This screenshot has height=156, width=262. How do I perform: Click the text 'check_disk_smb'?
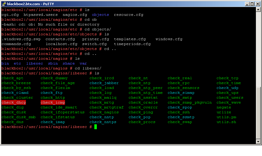[19, 117]
